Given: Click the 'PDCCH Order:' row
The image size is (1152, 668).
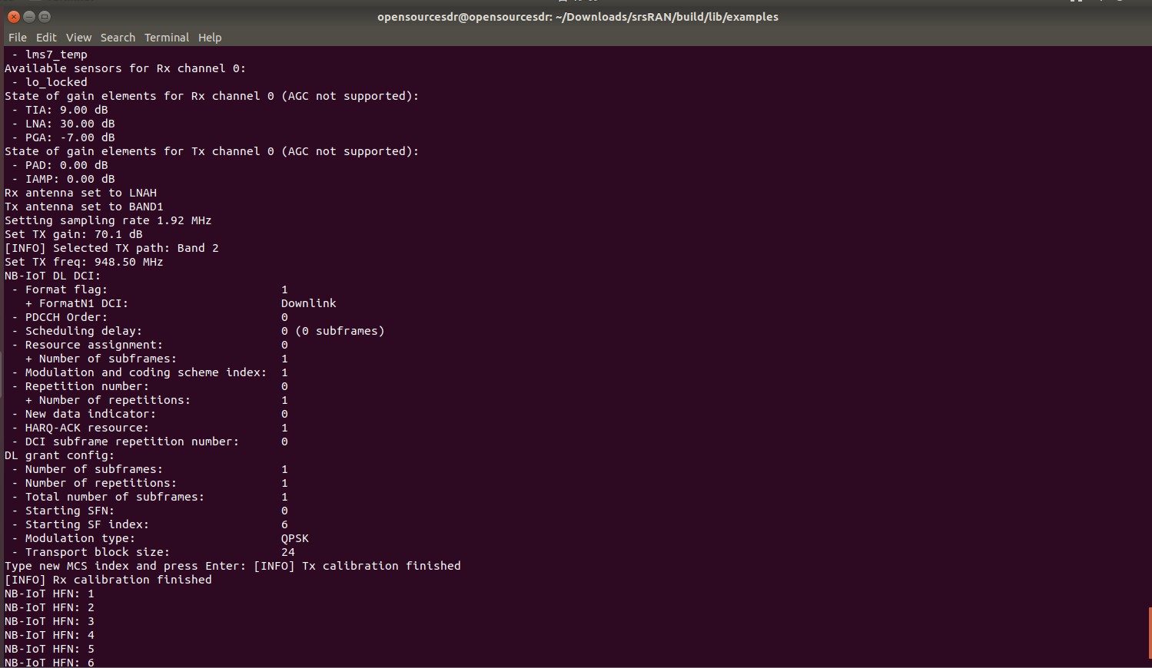Looking at the screenshot, I should pos(150,317).
